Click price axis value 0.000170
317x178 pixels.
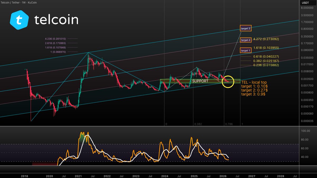(x=307, y=107)
